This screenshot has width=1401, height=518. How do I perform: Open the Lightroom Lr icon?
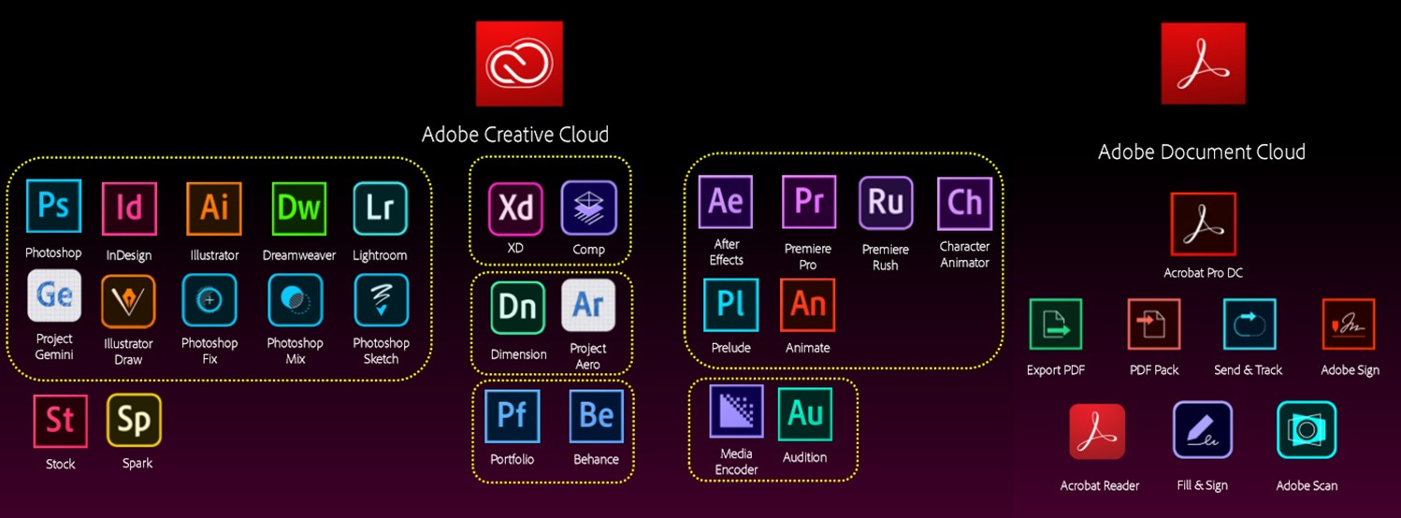tap(380, 209)
